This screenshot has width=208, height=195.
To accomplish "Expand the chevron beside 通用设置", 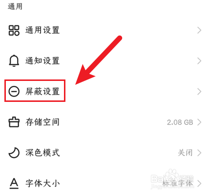I will pyautogui.click(x=199, y=30).
